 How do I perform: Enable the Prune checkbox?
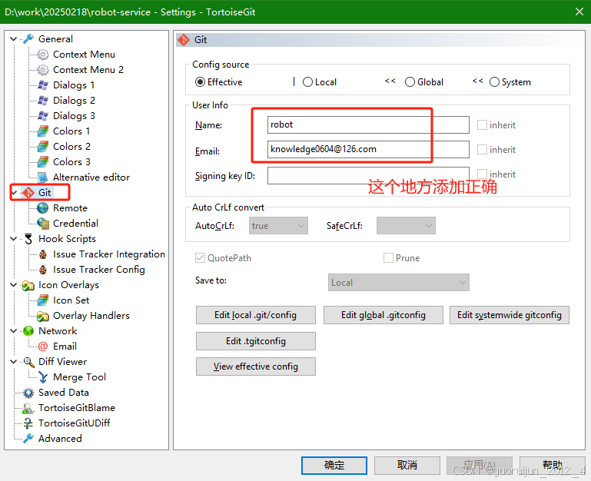[x=388, y=258]
